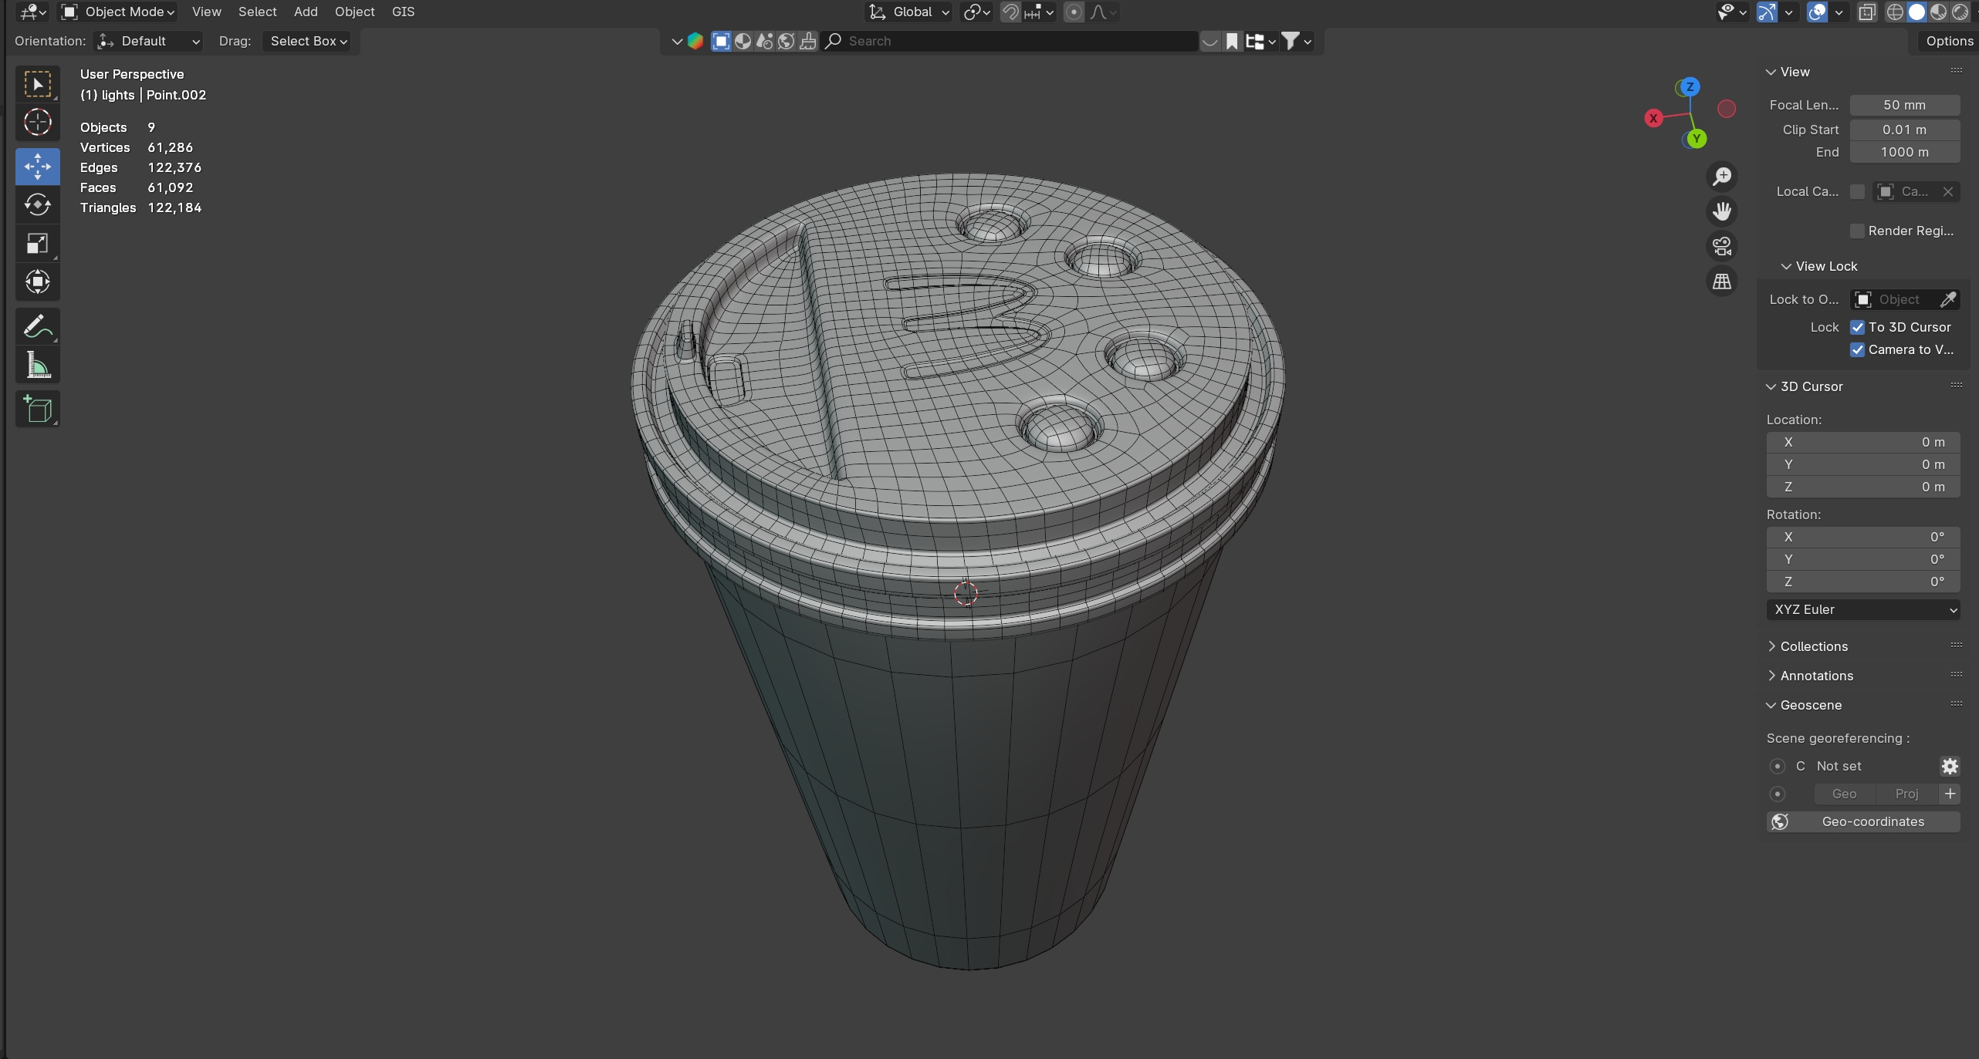
Task: Open XYZ Euler rotation mode dropdown
Action: tap(1863, 609)
